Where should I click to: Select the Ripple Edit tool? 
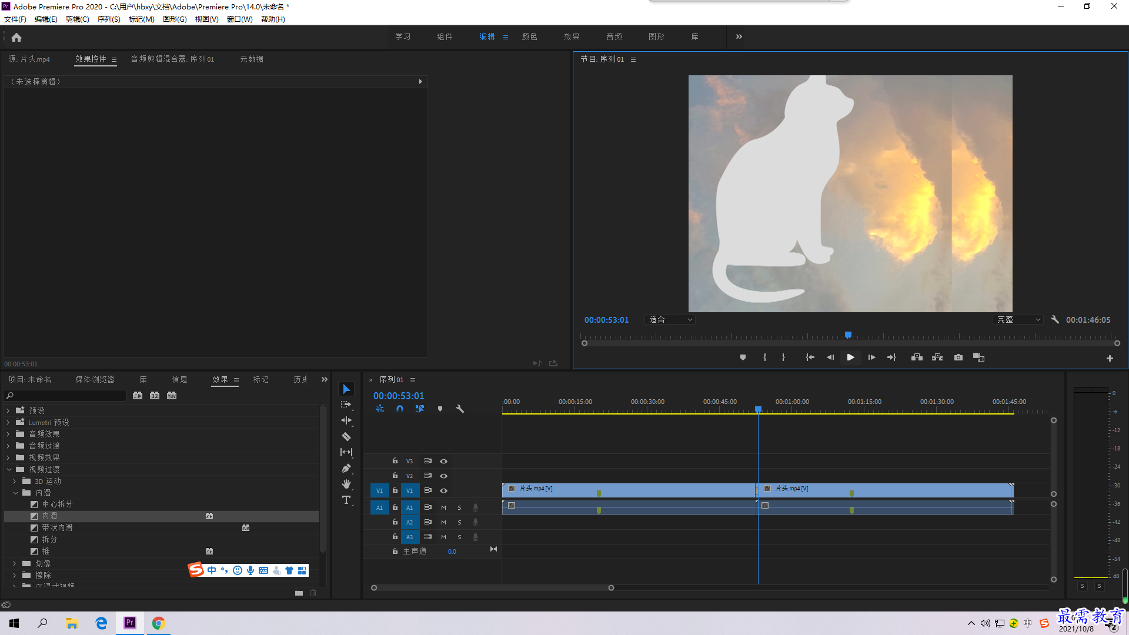tap(346, 420)
